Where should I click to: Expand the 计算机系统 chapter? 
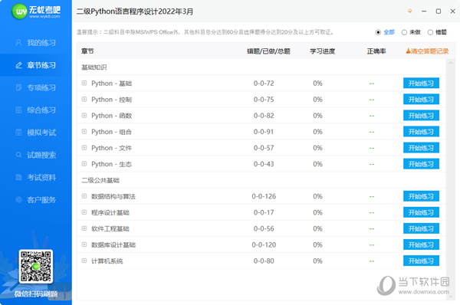click(x=84, y=261)
